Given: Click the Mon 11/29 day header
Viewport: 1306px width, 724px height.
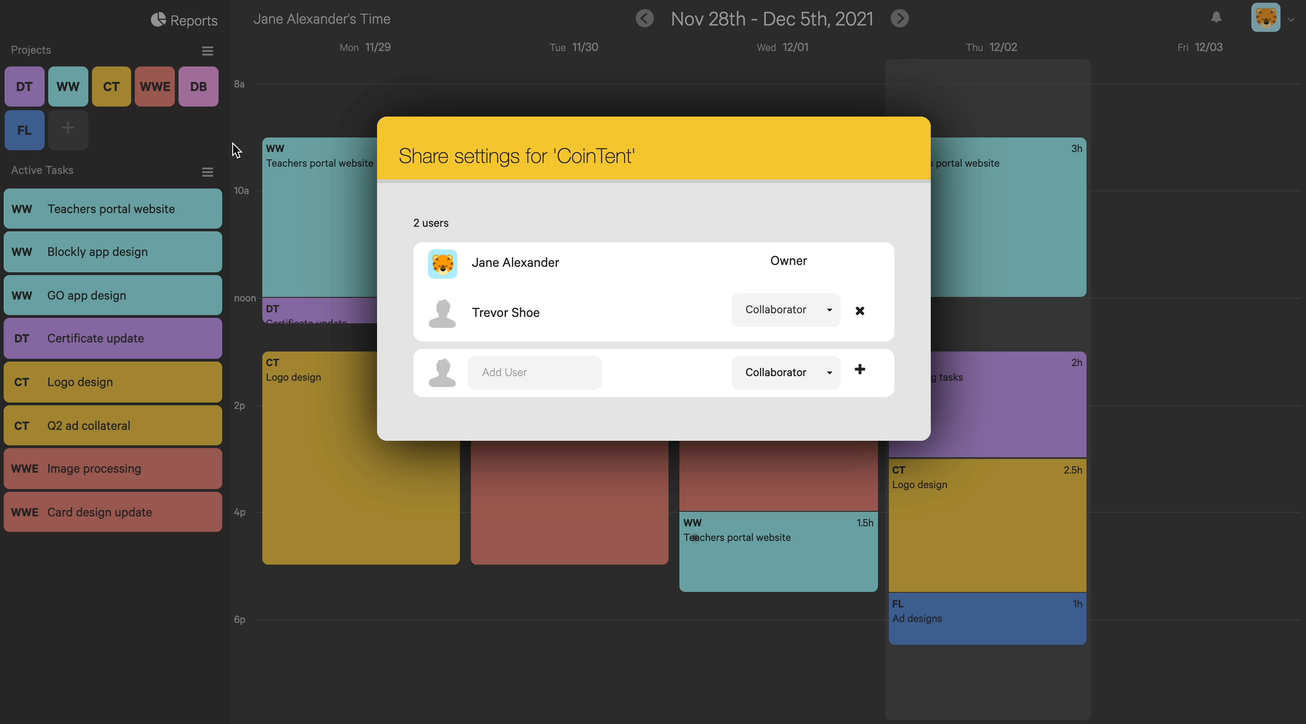Looking at the screenshot, I should point(365,47).
